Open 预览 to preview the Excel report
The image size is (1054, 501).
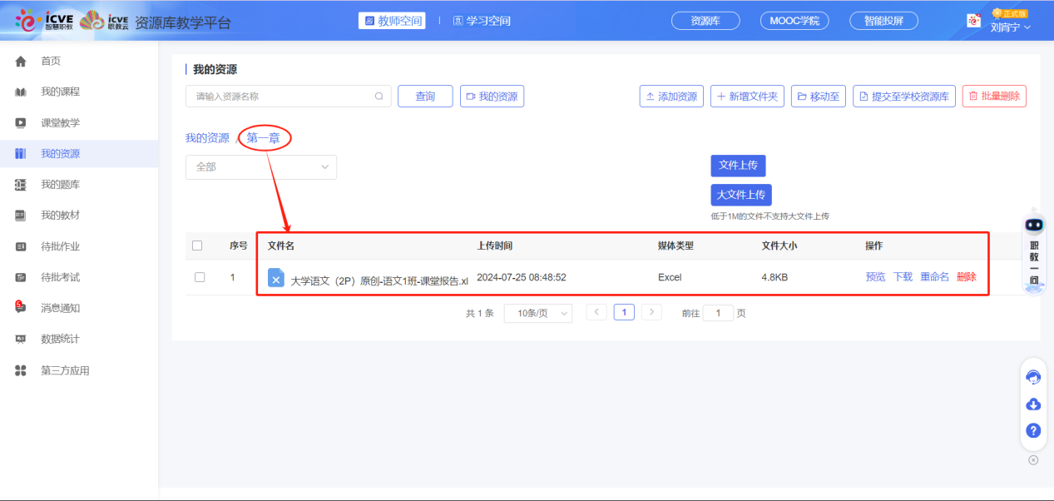874,276
